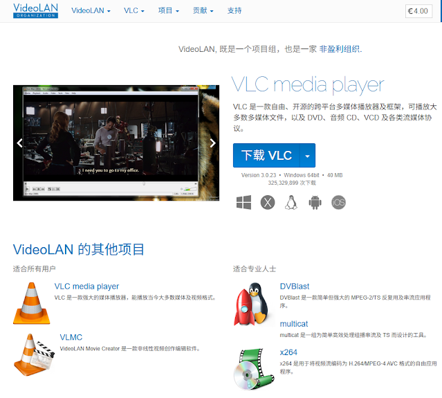Open the 非盈利组织 link
The width and height of the screenshot is (442, 398).
pyautogui.click(x=339, y=49)
